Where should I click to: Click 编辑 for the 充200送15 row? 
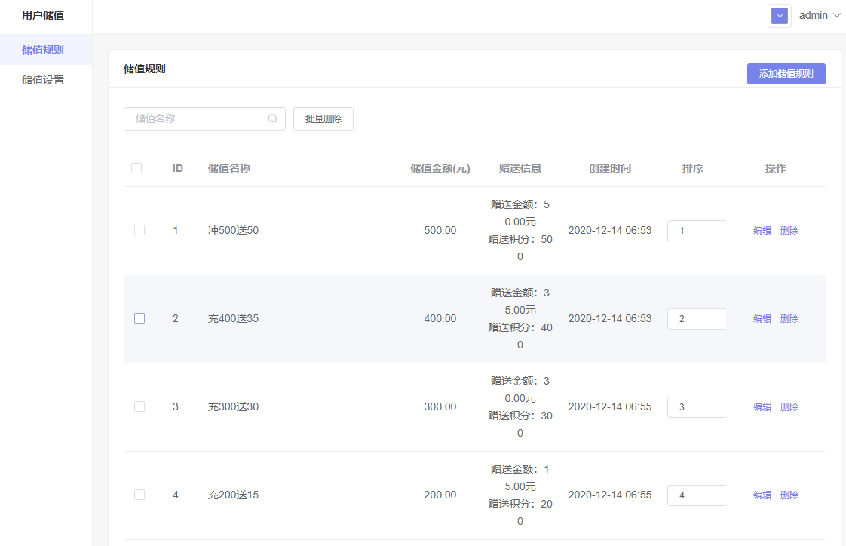[x=762, y=495]
